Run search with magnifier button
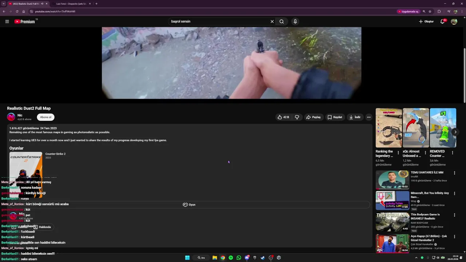This screenshot has width=466, height=262. [x=281, y=21]
